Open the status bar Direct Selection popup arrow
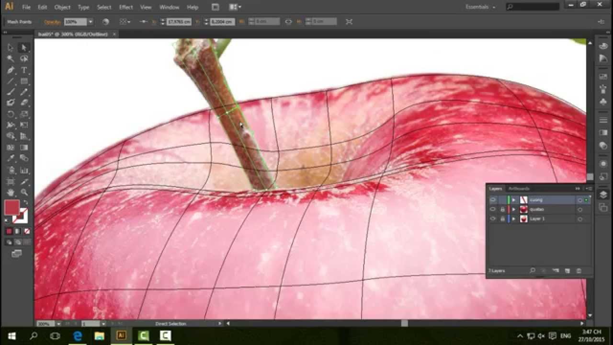Image resolution: width=613 pixels, height=345 pixels. click(x=220, y=324)
